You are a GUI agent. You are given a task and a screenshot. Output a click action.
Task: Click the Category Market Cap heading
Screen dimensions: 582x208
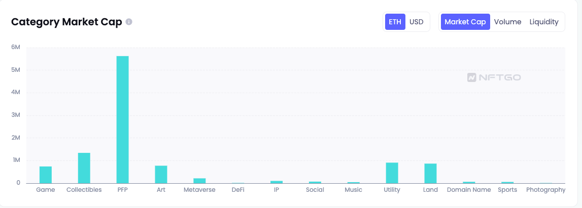tap(66, 22)
